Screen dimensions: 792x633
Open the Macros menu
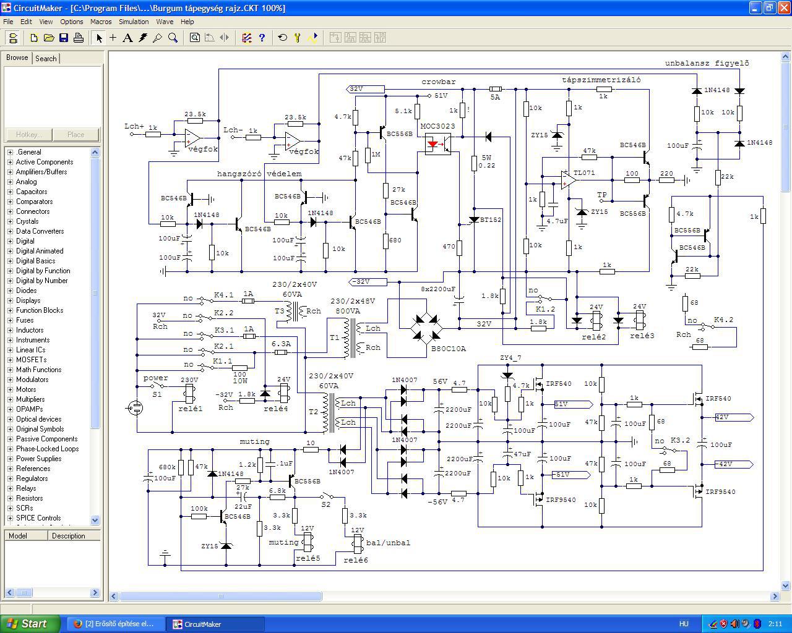tap(101, 22)
